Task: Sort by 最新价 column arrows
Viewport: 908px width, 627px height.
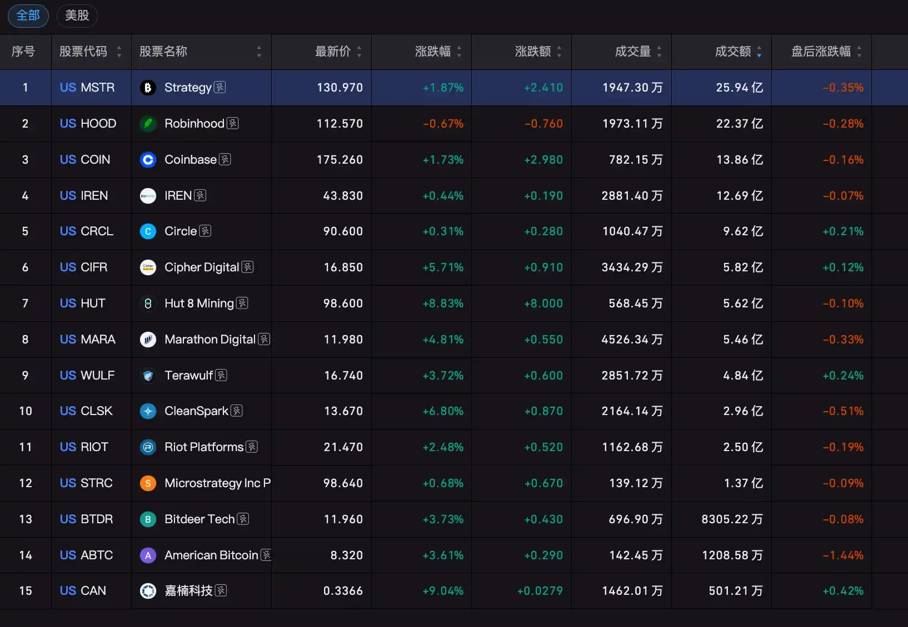Action: tap(359, 52)
